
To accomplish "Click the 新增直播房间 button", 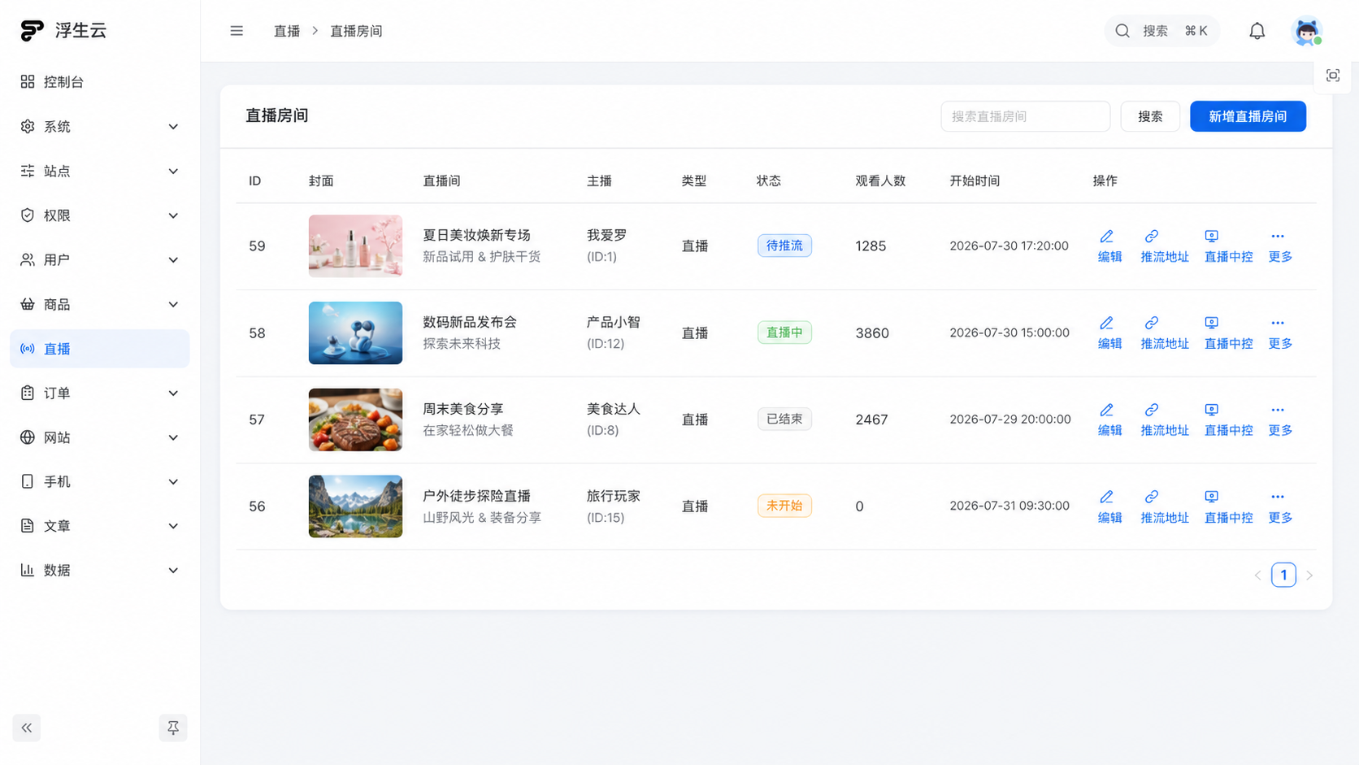I will pos(1248,116).
